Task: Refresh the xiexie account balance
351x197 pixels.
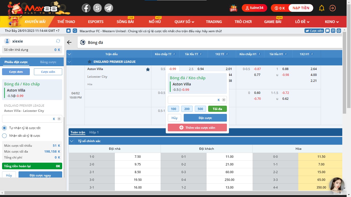Action: [58, 41]
